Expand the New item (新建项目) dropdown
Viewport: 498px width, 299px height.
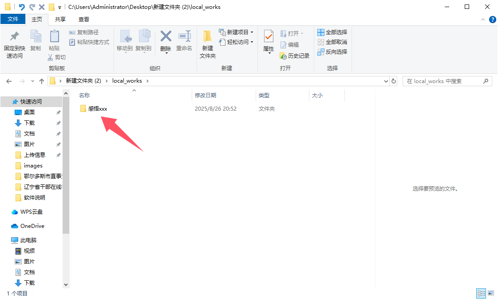(x=252, y=32)
